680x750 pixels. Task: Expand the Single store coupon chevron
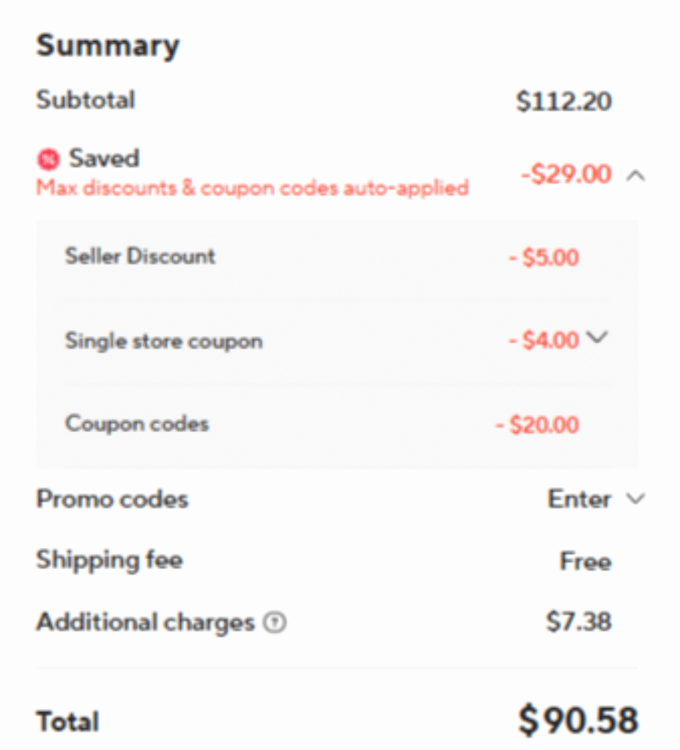point(598,338)
